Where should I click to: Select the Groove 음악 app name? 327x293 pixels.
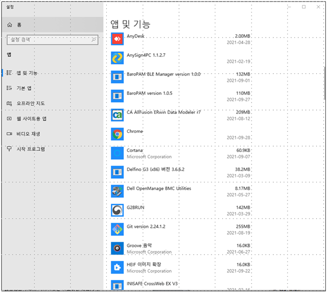pyautogui.click(x=139, y=245)
